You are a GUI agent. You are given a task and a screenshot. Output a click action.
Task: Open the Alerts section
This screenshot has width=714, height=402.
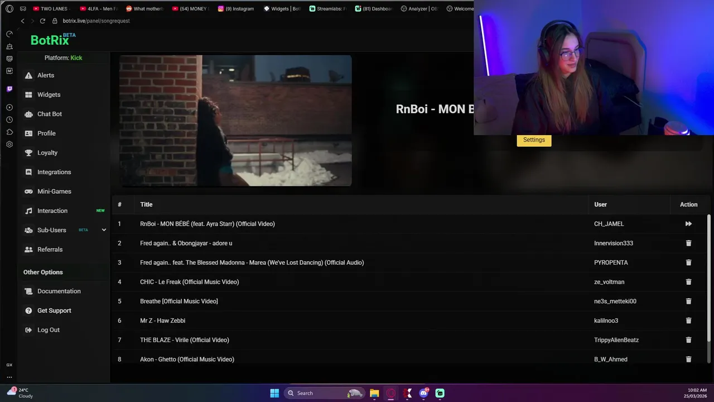pos(46,75)
